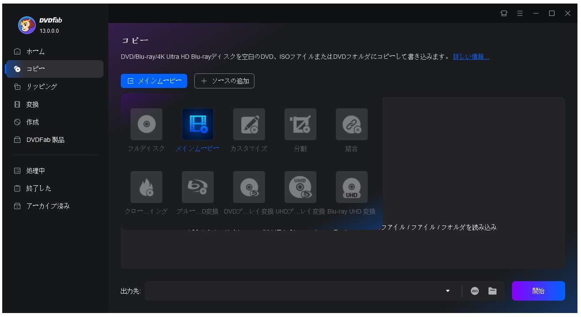Image resolution: width=581 pixels, height=317 pixels.
Task: Choose the メインムービー film icon in mode grid
Action: pos(198,124)
